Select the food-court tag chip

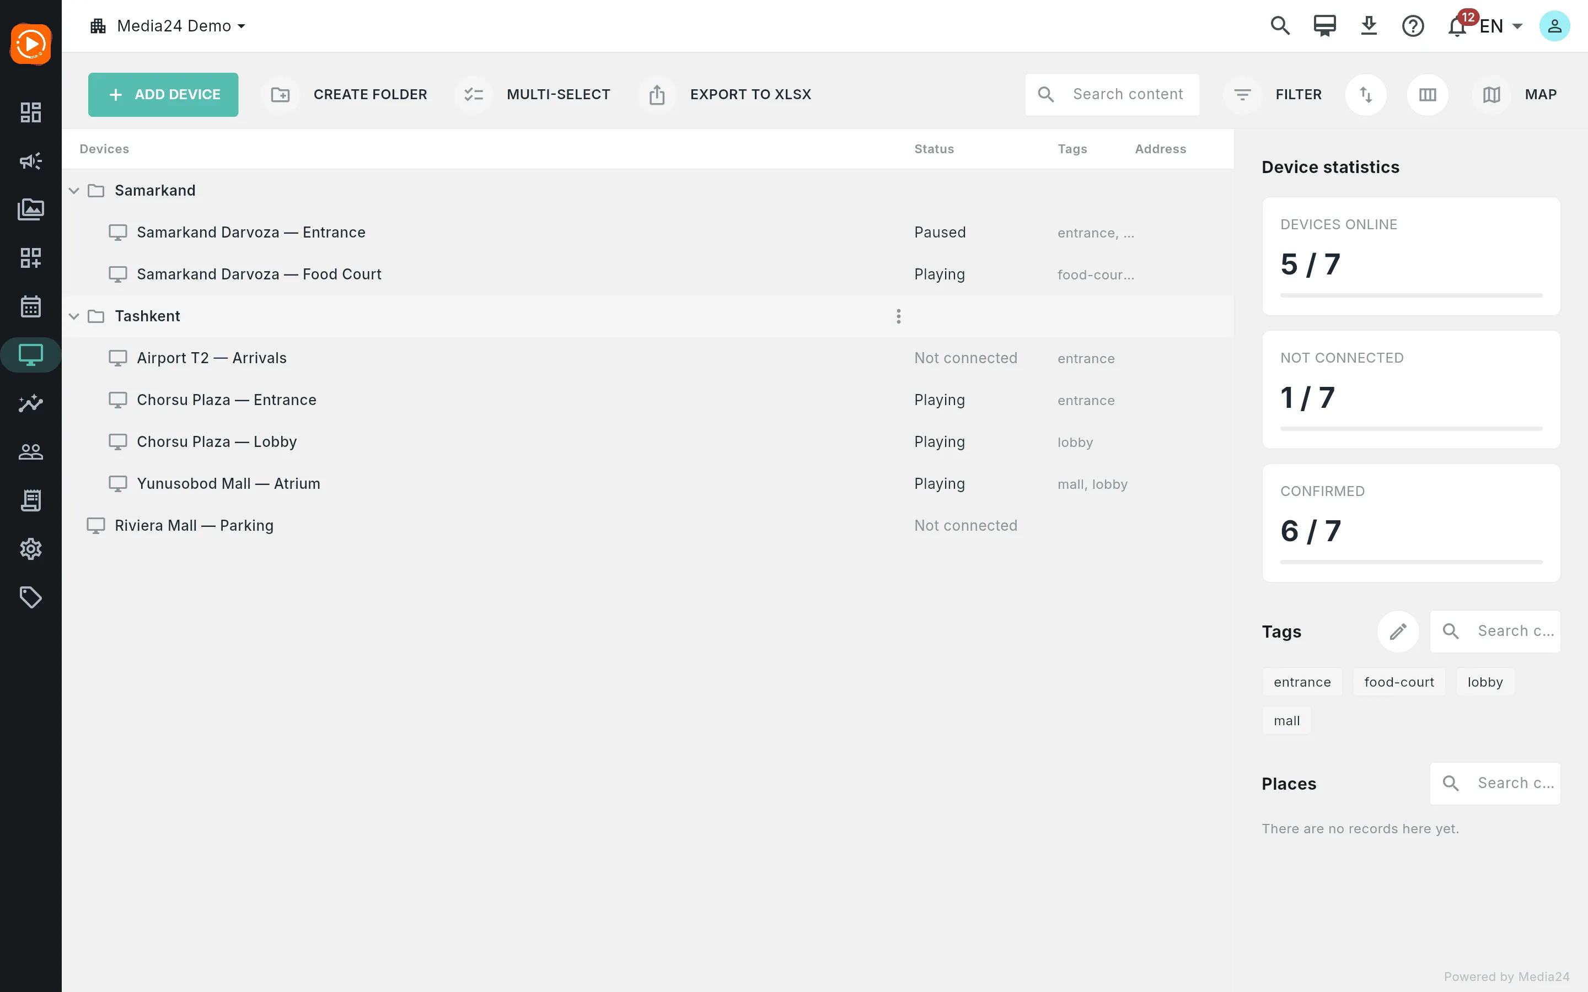tap(1399, 682)
